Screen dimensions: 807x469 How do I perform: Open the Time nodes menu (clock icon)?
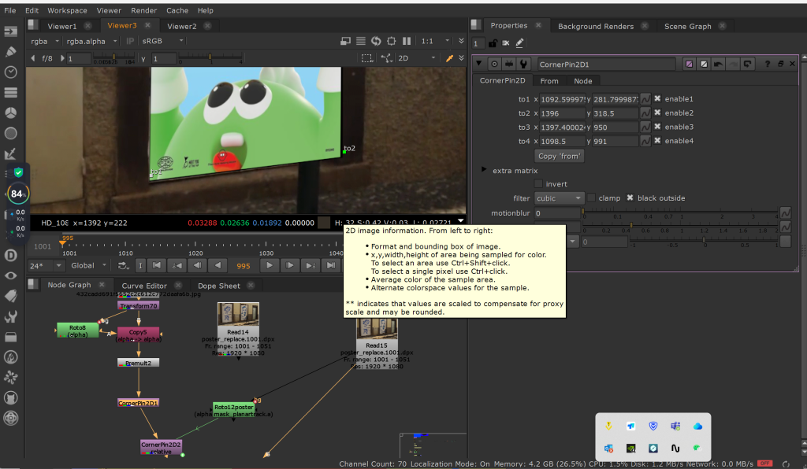coord(11,72)
